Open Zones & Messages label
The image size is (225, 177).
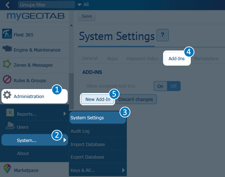click(33, 65)
